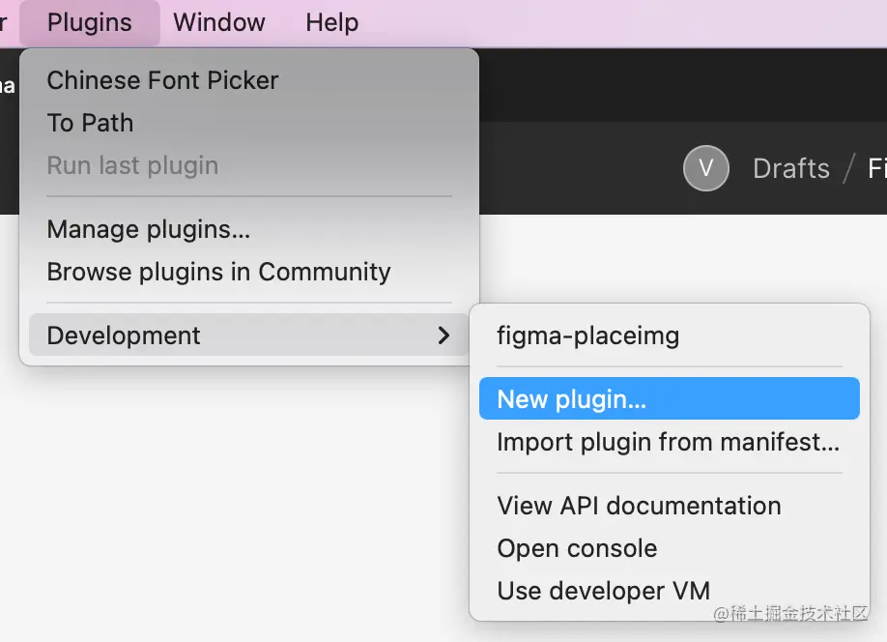This screenshot has height=642, width=887.
Task: Open the Help menu
Action: [331, 22]
